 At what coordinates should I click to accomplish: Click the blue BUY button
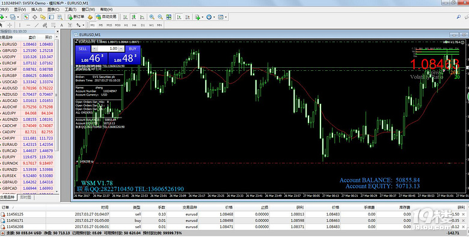coord(132,49)
